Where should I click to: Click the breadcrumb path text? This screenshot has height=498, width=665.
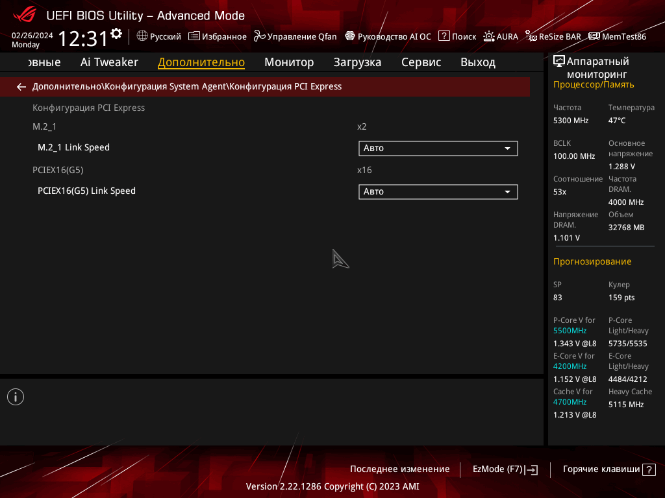click(187, 86)
